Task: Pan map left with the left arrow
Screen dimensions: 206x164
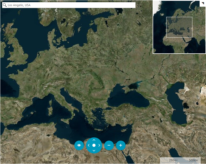Action: 89,145
